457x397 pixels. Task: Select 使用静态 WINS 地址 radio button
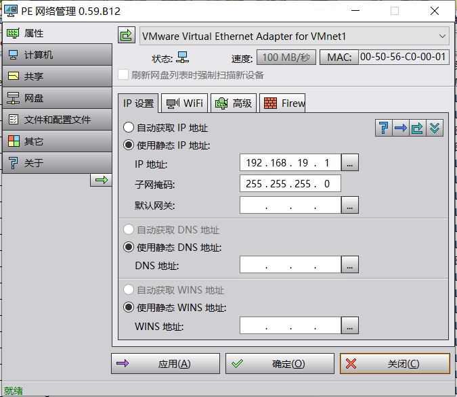coord(129,307)
